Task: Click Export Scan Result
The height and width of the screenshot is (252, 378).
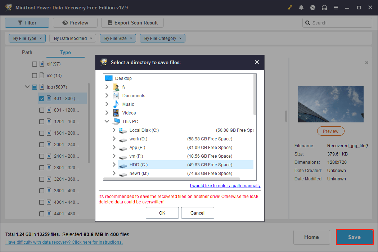Action: pyautogui.click(x=132, y=23)
